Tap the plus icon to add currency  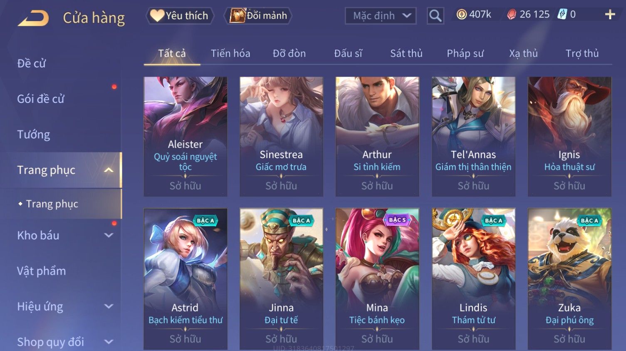pos(610,15)
